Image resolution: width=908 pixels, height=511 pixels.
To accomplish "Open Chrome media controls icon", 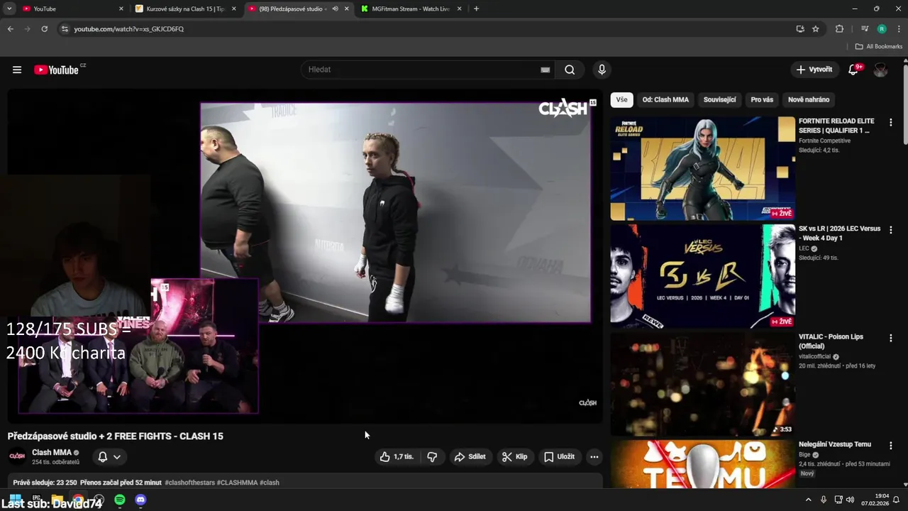I will (864, 29).
